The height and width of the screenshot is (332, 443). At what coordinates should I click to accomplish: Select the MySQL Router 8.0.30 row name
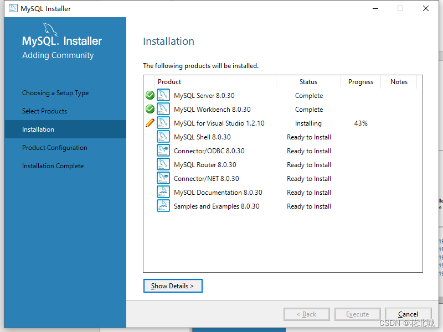click(x=205, y=165)
